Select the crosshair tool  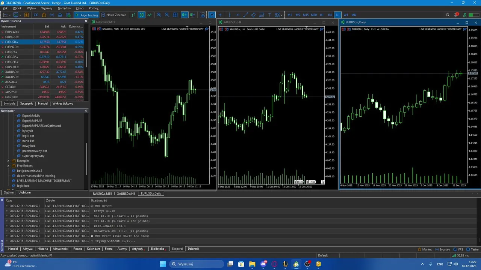click(x=220, y=15)
